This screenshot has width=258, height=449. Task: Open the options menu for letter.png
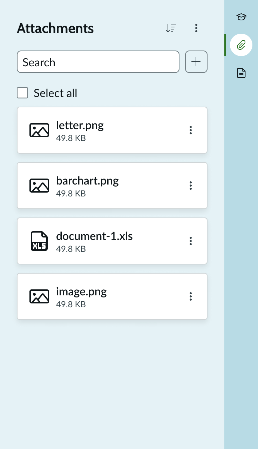(191, 130)
